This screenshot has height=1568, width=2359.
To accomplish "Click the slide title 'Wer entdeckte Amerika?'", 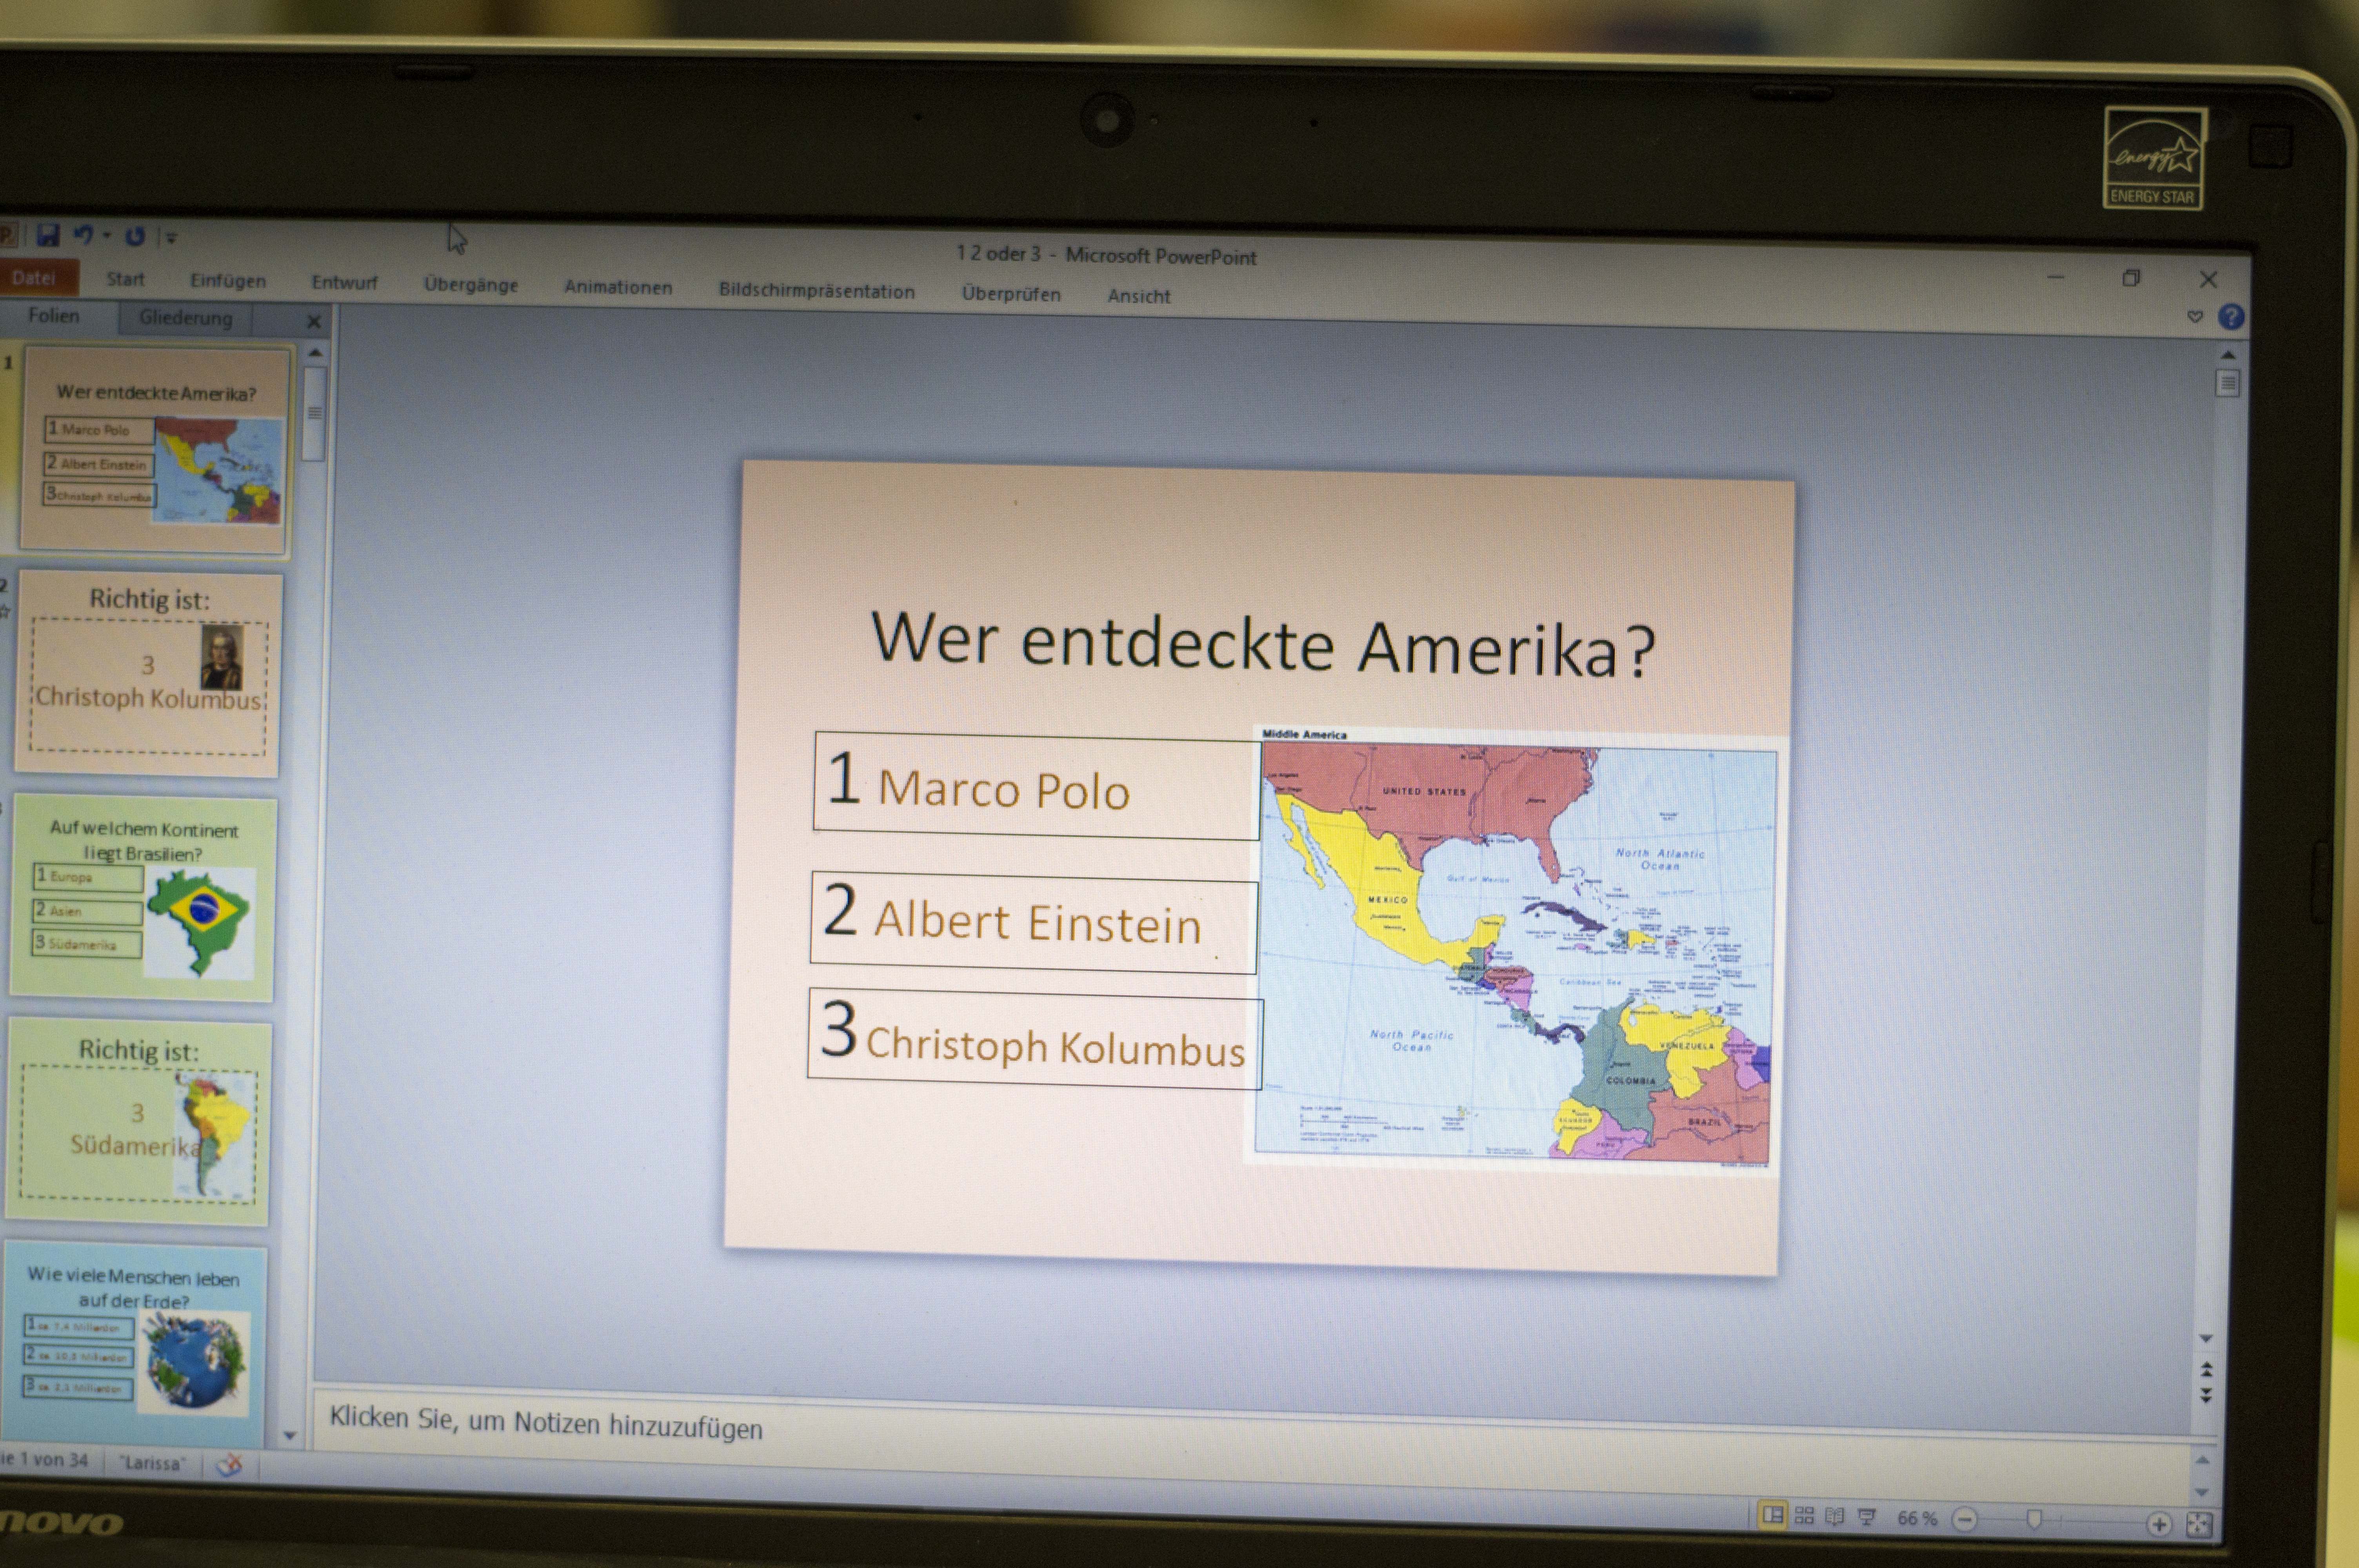I will point(1264,644).
